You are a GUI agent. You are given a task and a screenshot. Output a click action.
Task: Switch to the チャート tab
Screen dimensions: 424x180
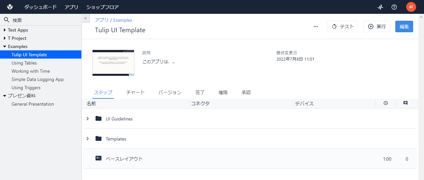(135, 92)
